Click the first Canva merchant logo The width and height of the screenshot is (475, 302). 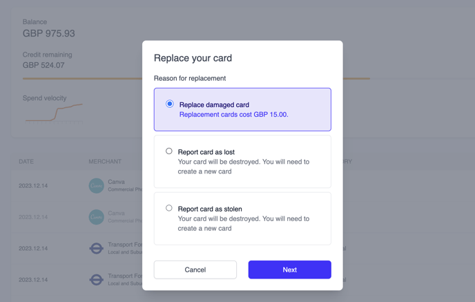[x=96, y=185]
